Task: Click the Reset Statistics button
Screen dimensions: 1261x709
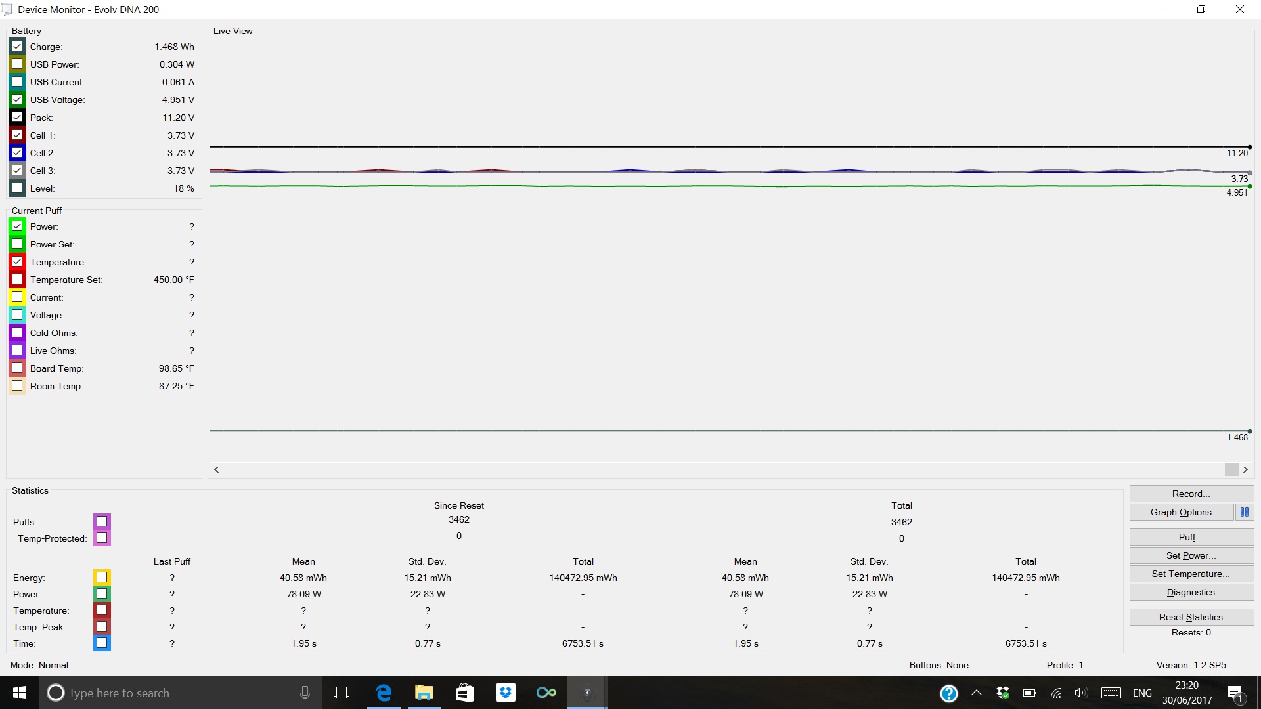Action: click(1191, 617)
